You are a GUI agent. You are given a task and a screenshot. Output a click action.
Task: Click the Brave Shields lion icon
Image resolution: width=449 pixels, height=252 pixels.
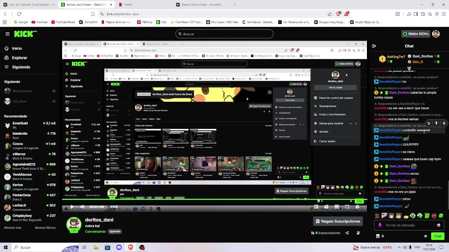338,14
